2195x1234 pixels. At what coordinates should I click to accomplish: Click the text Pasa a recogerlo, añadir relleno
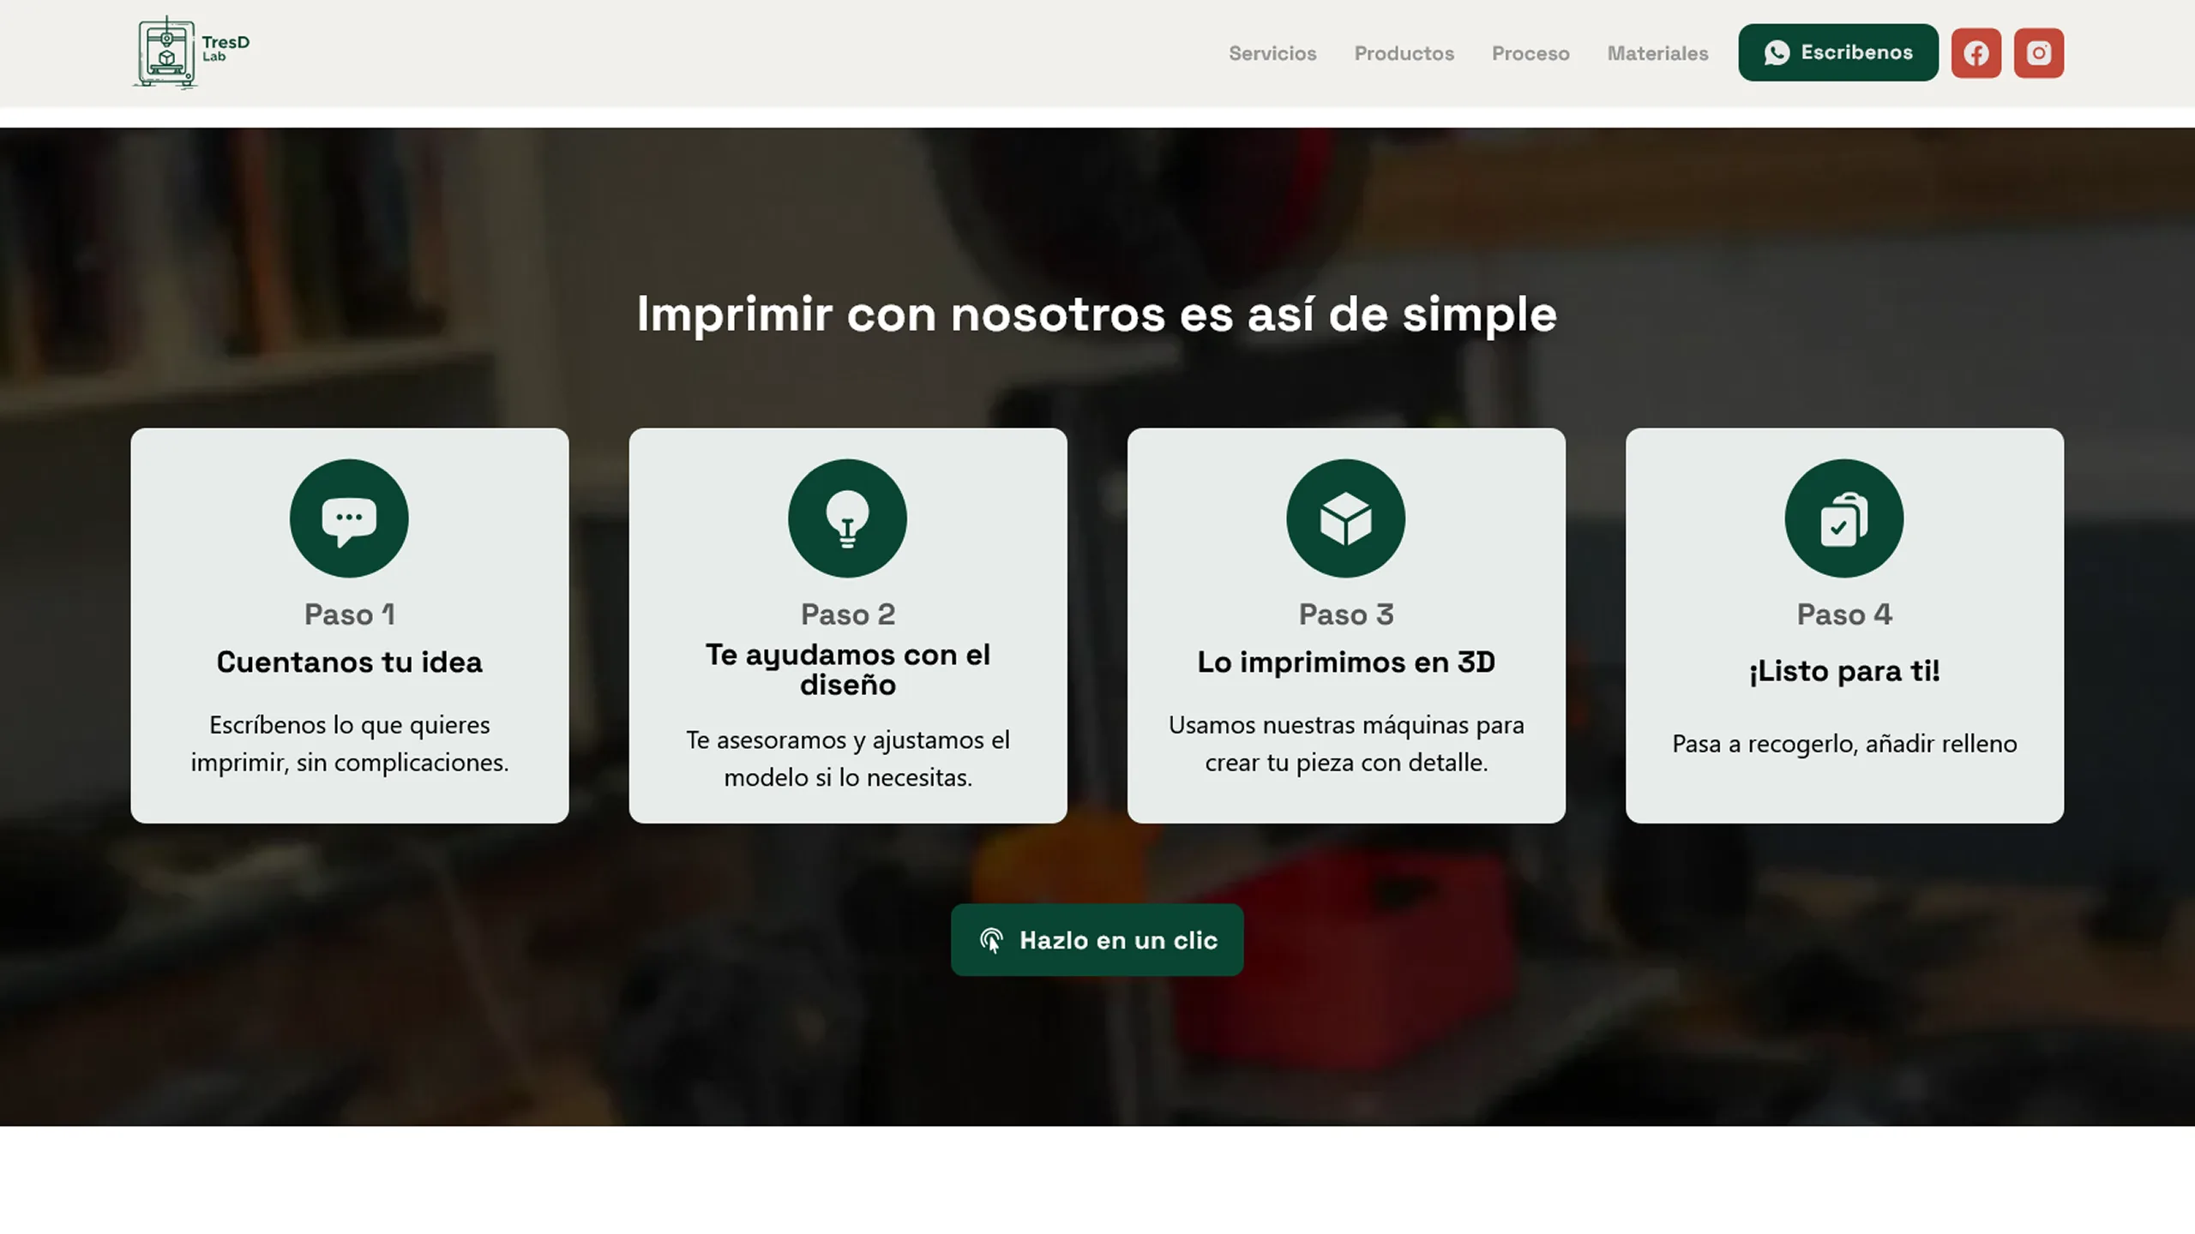pyautogui.click(x=1844, y=743)
